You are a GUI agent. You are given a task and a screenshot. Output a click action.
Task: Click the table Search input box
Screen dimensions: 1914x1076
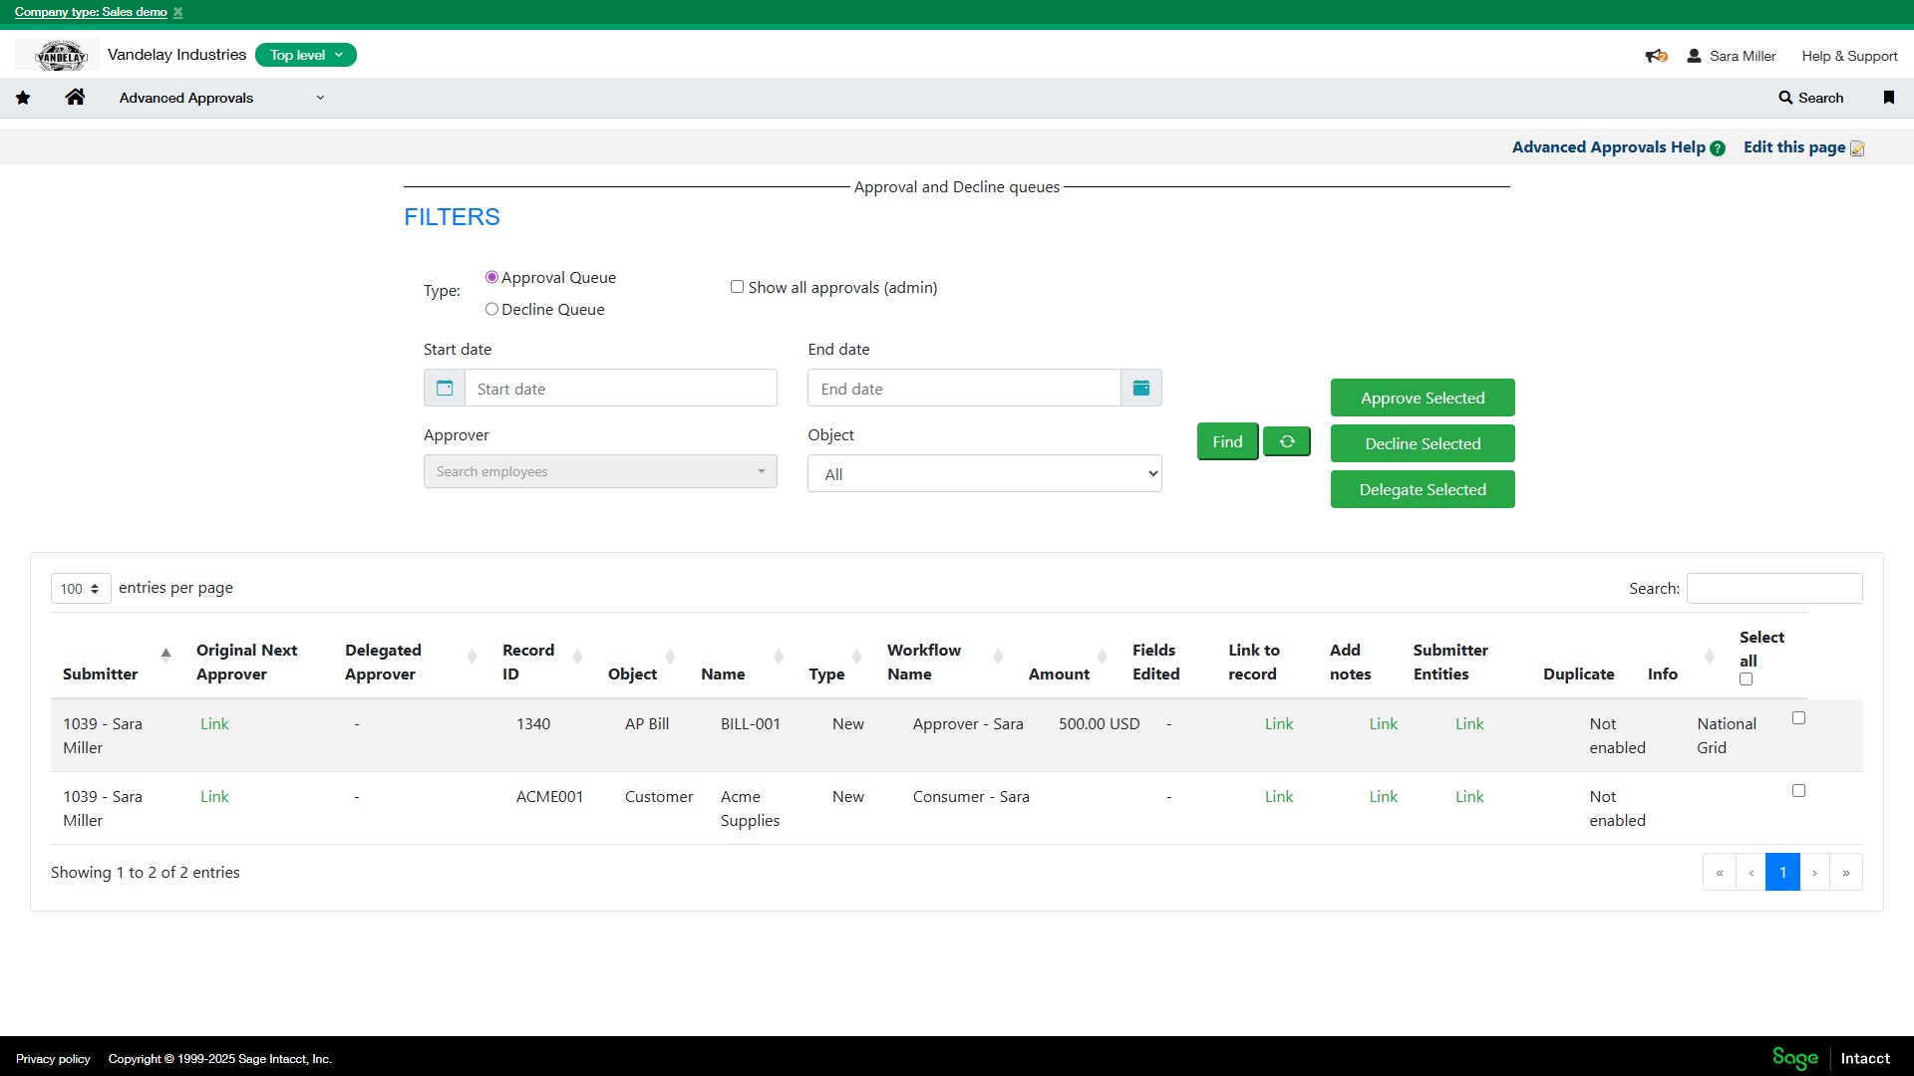(1774, 588)
